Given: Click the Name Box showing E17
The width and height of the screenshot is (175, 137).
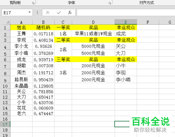Looking at the screenshot, I should 17,13.
